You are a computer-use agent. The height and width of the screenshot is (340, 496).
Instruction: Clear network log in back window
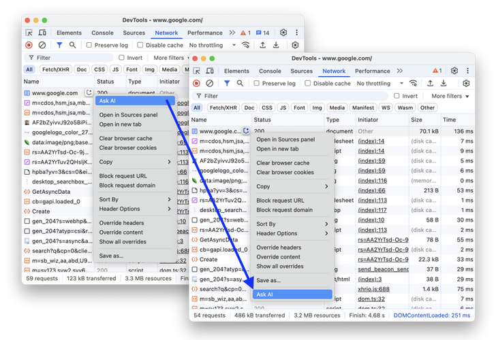point(42,45)
